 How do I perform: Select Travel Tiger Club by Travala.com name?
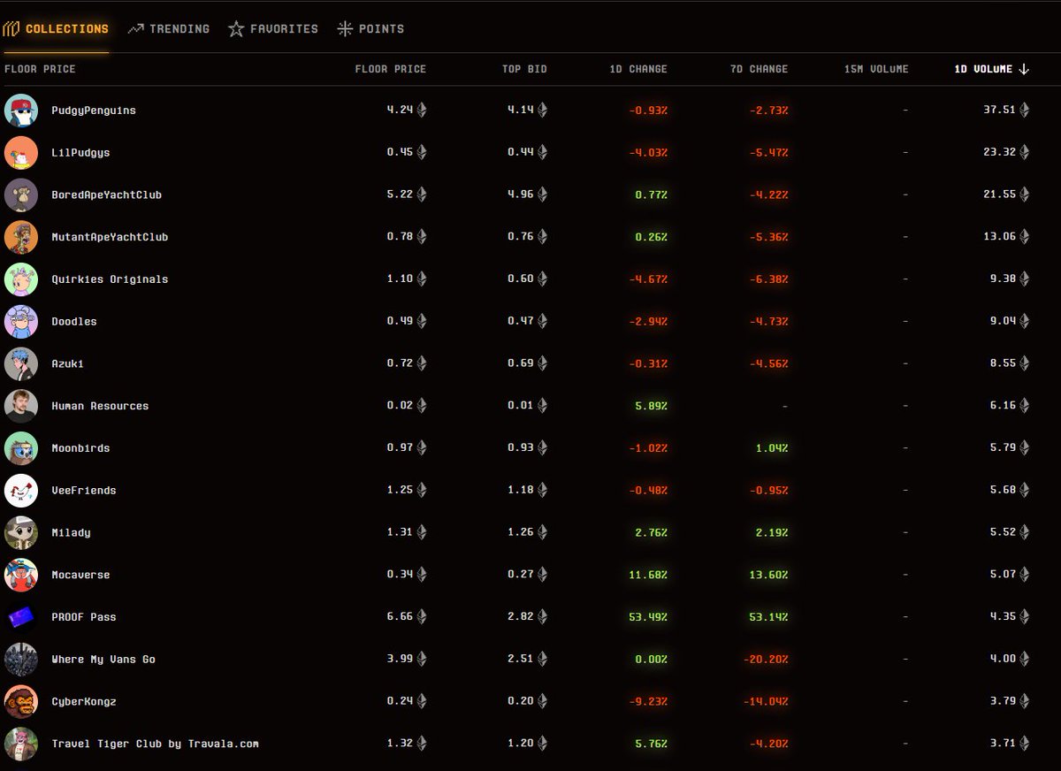(155, 744)
